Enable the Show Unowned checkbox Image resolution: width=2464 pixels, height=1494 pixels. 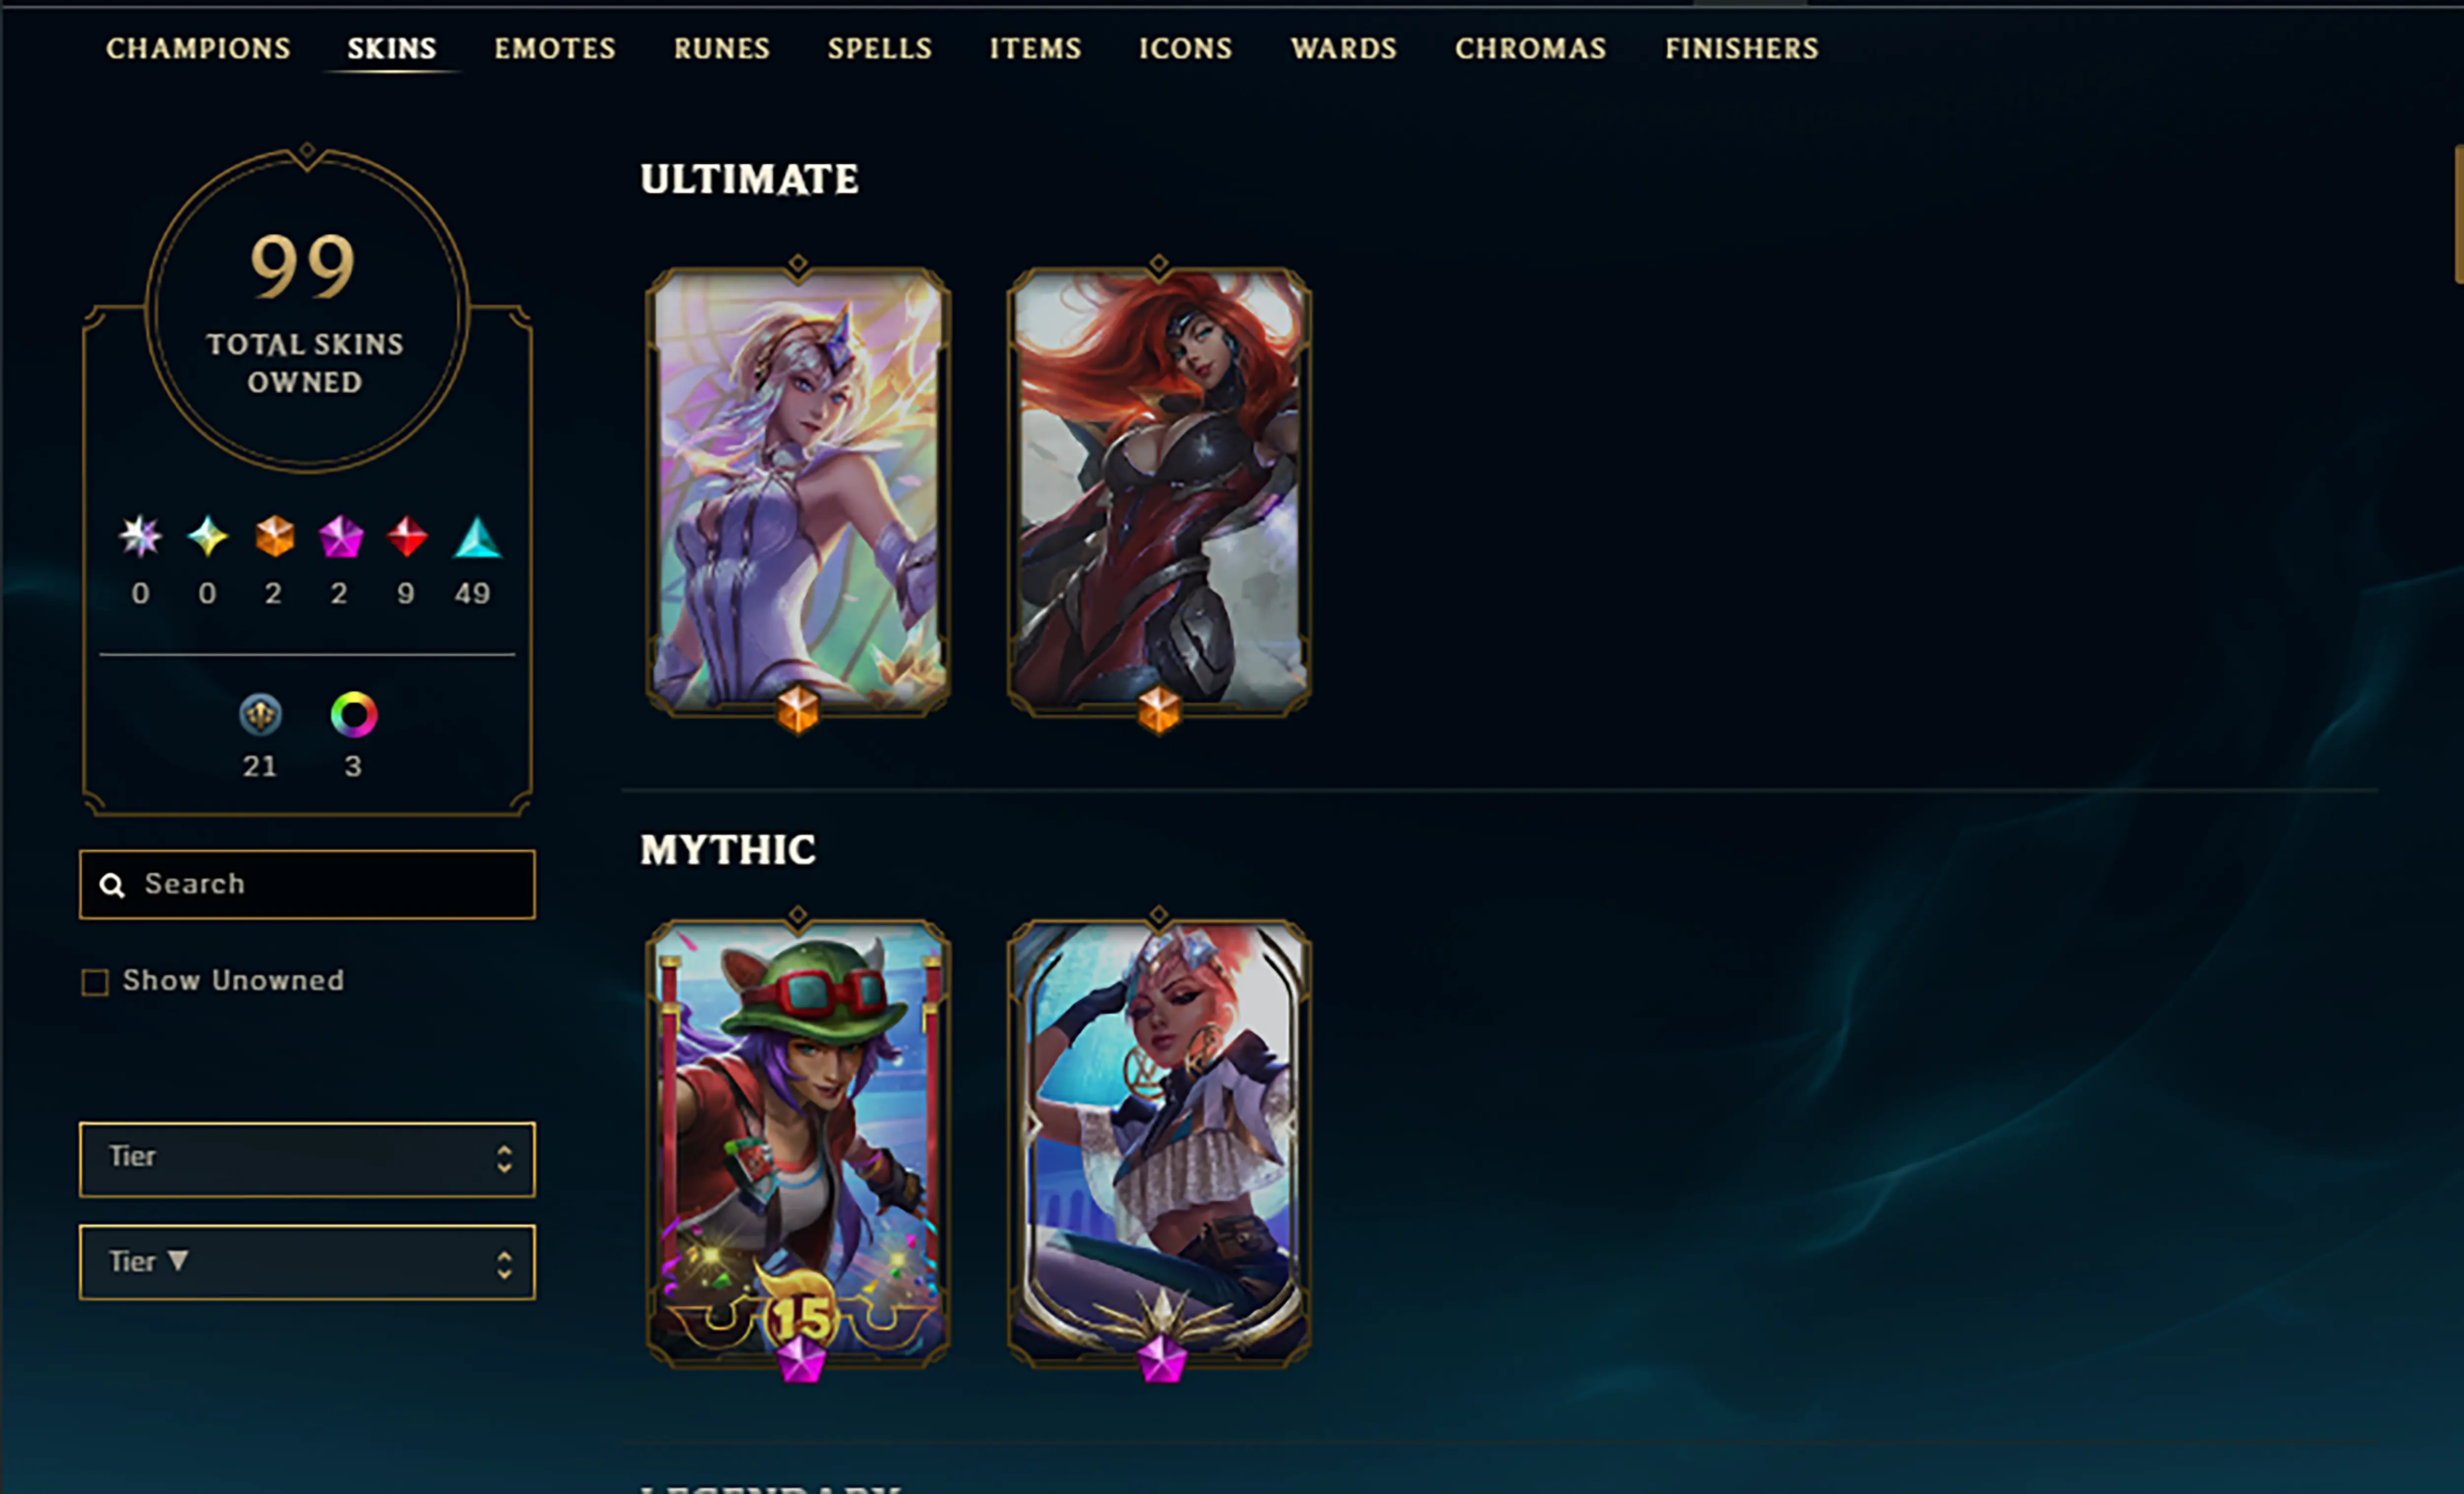[95, 982]
